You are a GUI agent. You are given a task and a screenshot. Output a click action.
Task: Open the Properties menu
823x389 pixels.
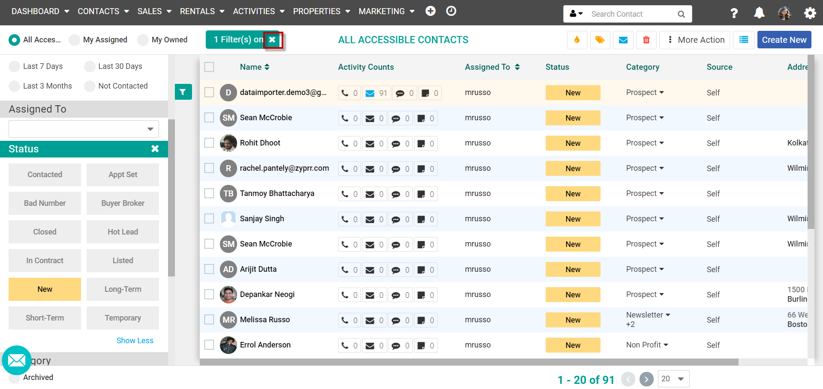coord(321,11)
